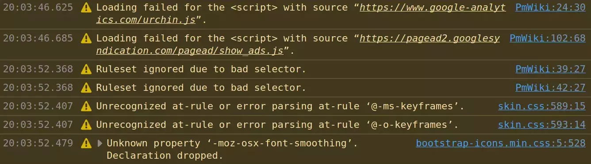Open source location PmWiki:102:68
The image size is (591, 164).
pyautogui.click(x=548, y=38)
